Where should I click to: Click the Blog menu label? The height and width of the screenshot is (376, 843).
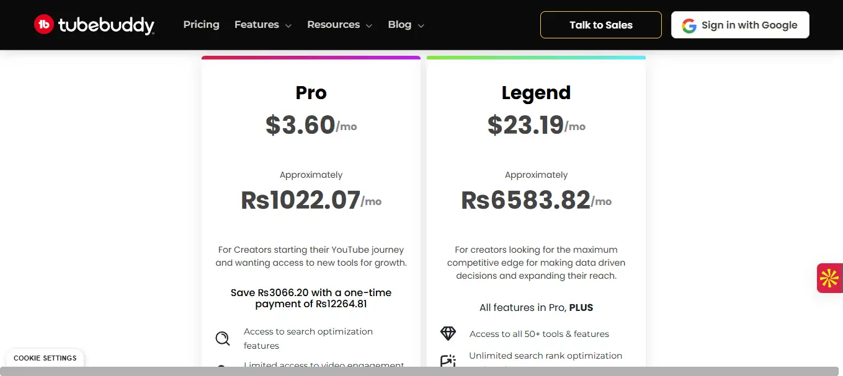coord(399,25)
